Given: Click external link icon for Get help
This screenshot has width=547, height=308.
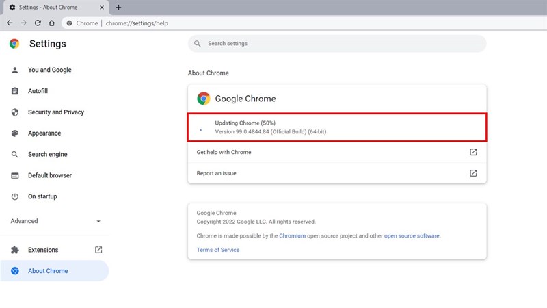Looking at the screenshot, I should pos(473,152).
